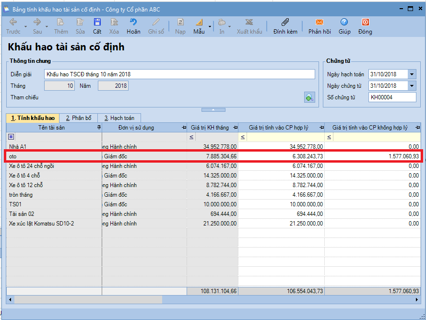Screen dimensions: 426x320
Task: Pin the Giá trị KH tháng column
Action: (236, 128)
